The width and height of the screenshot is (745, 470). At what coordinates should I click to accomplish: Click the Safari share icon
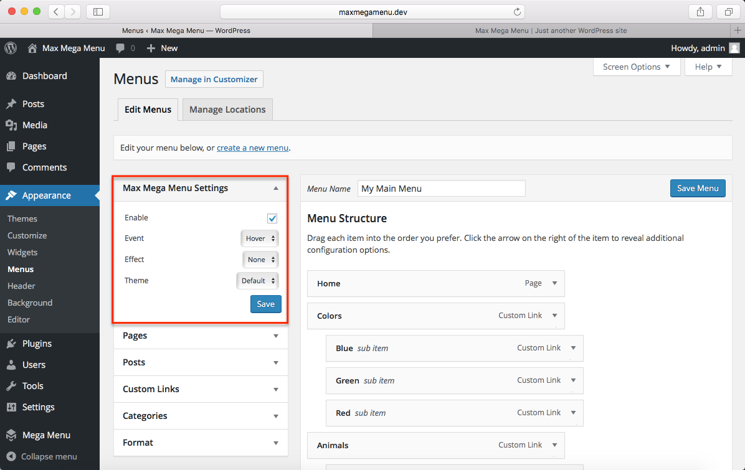click(700, 12)
